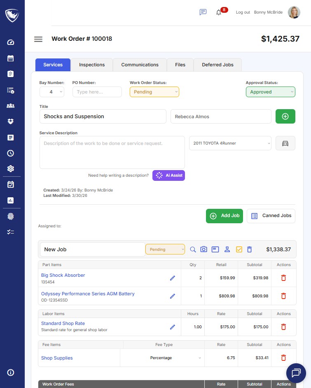Click the info circle sidebar icon
Screen dimensions: 311x388
10,372
